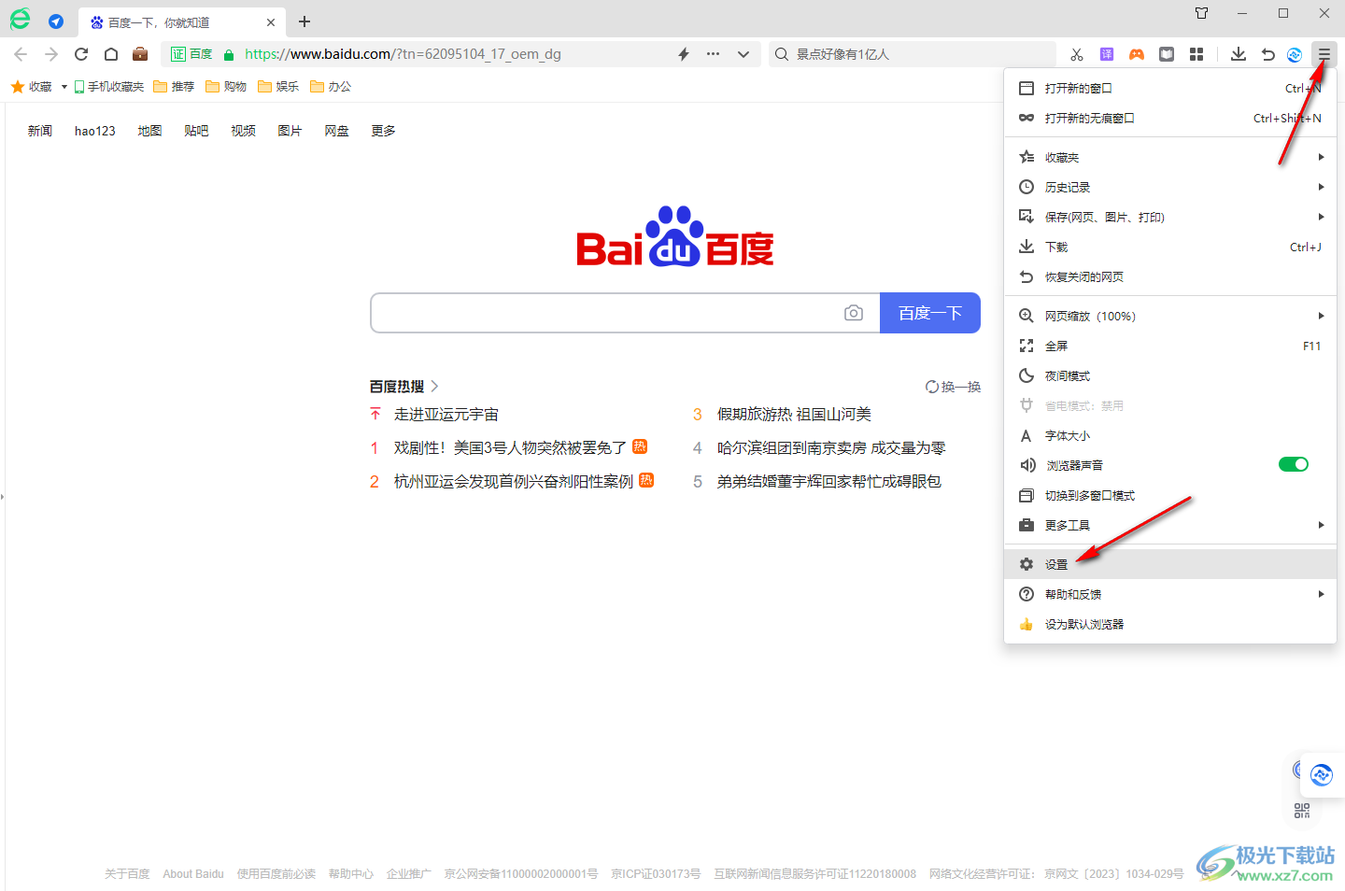Open the hao123 link
Viewport: 1345px width, 891px height.
(95, 131)
